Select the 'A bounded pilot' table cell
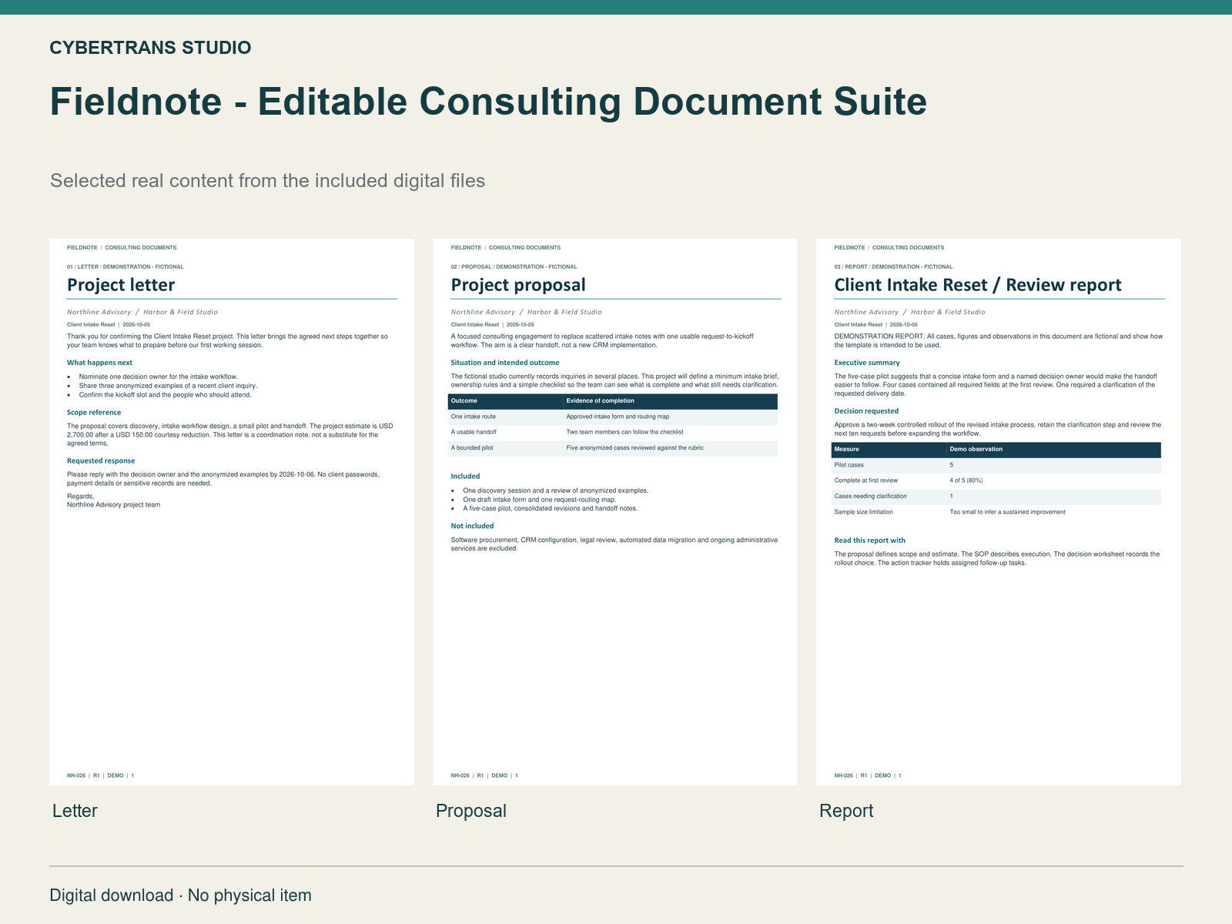 coord(506,448)
